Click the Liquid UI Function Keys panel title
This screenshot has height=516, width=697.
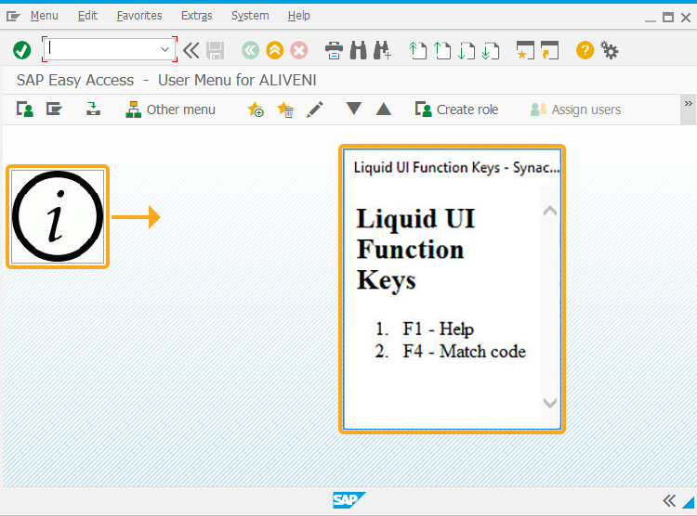(x=456, y=168)
